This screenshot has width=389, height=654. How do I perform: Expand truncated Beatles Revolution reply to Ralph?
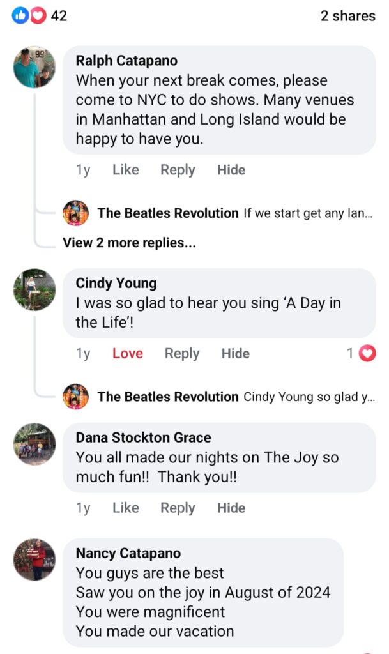point(308,213)
